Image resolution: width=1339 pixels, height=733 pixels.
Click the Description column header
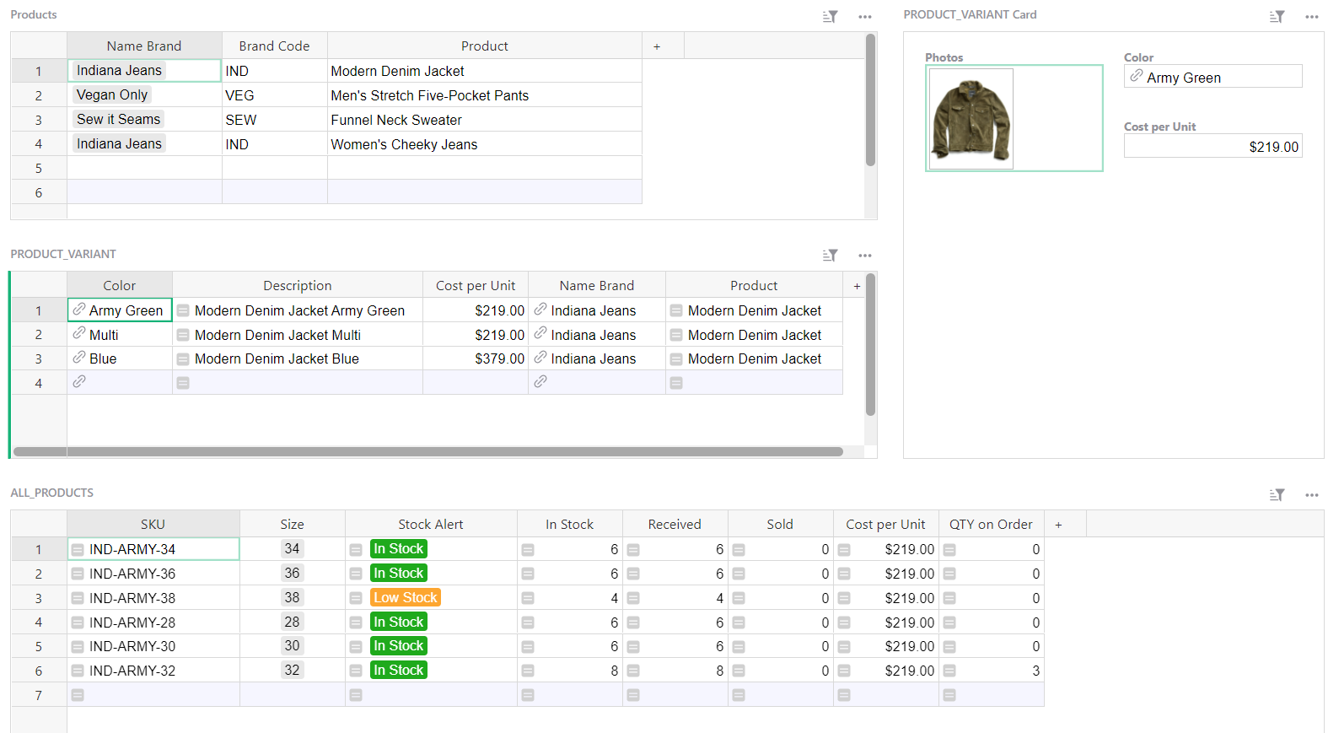point(297,286)
